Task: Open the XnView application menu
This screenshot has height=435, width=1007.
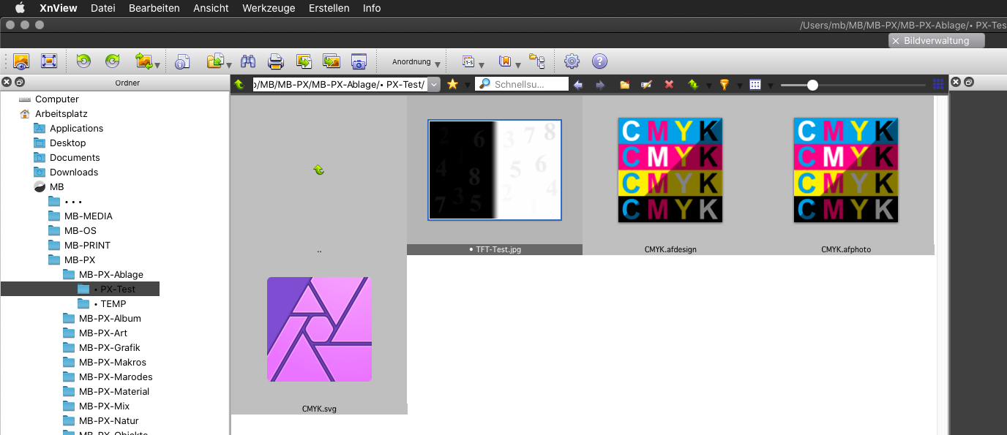Action: pos(59,8)
